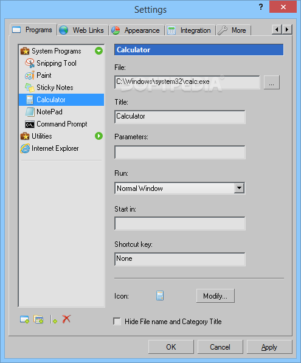Click the Title input field
301x363 pixels.
click(179, 117)
